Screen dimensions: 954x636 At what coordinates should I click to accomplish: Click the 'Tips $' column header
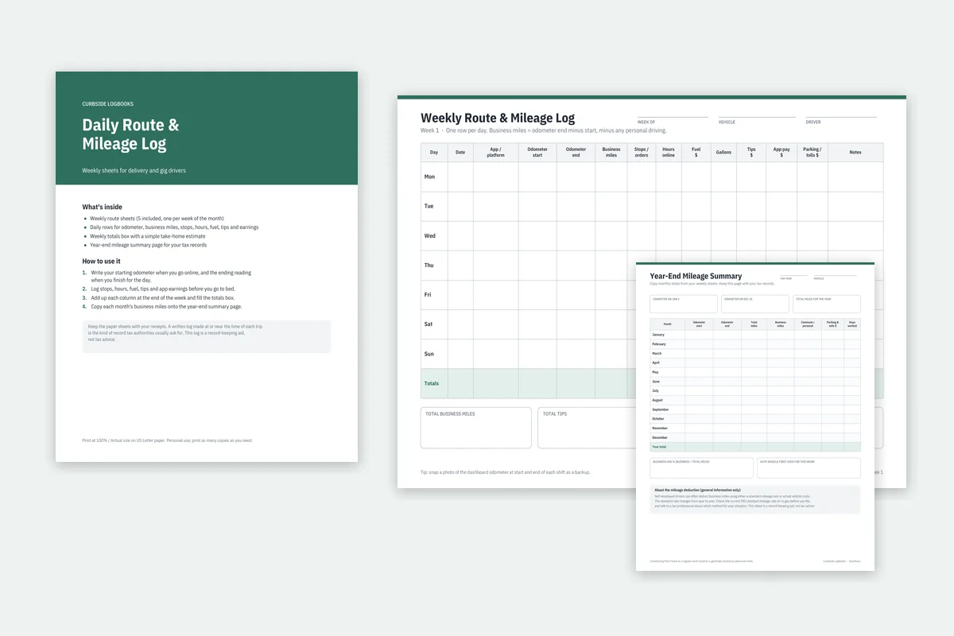click(751, 153)
